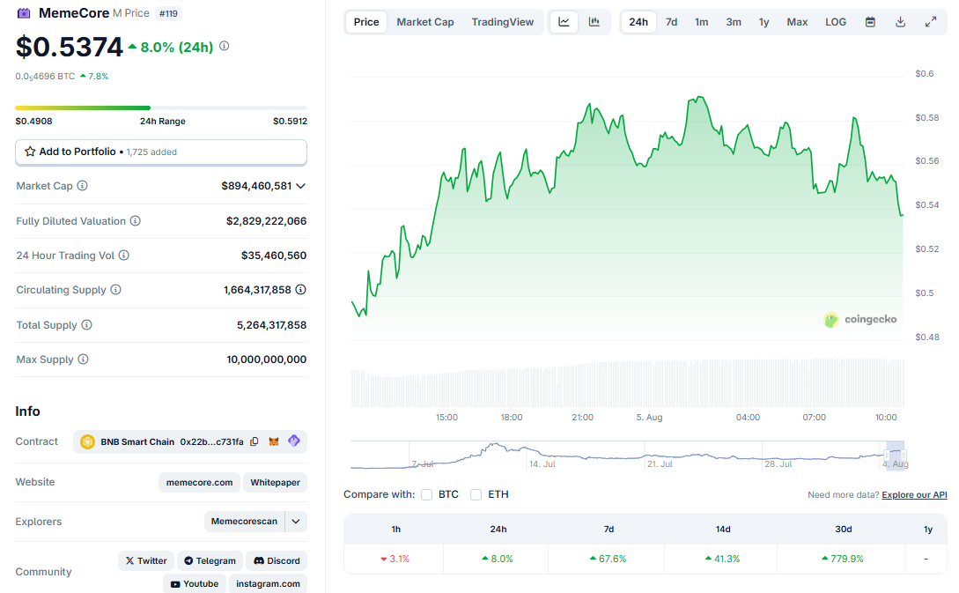The width and height of the screenshot is (959, 593).
Task: Select the 7d time range
Action: tap(672, 22)
